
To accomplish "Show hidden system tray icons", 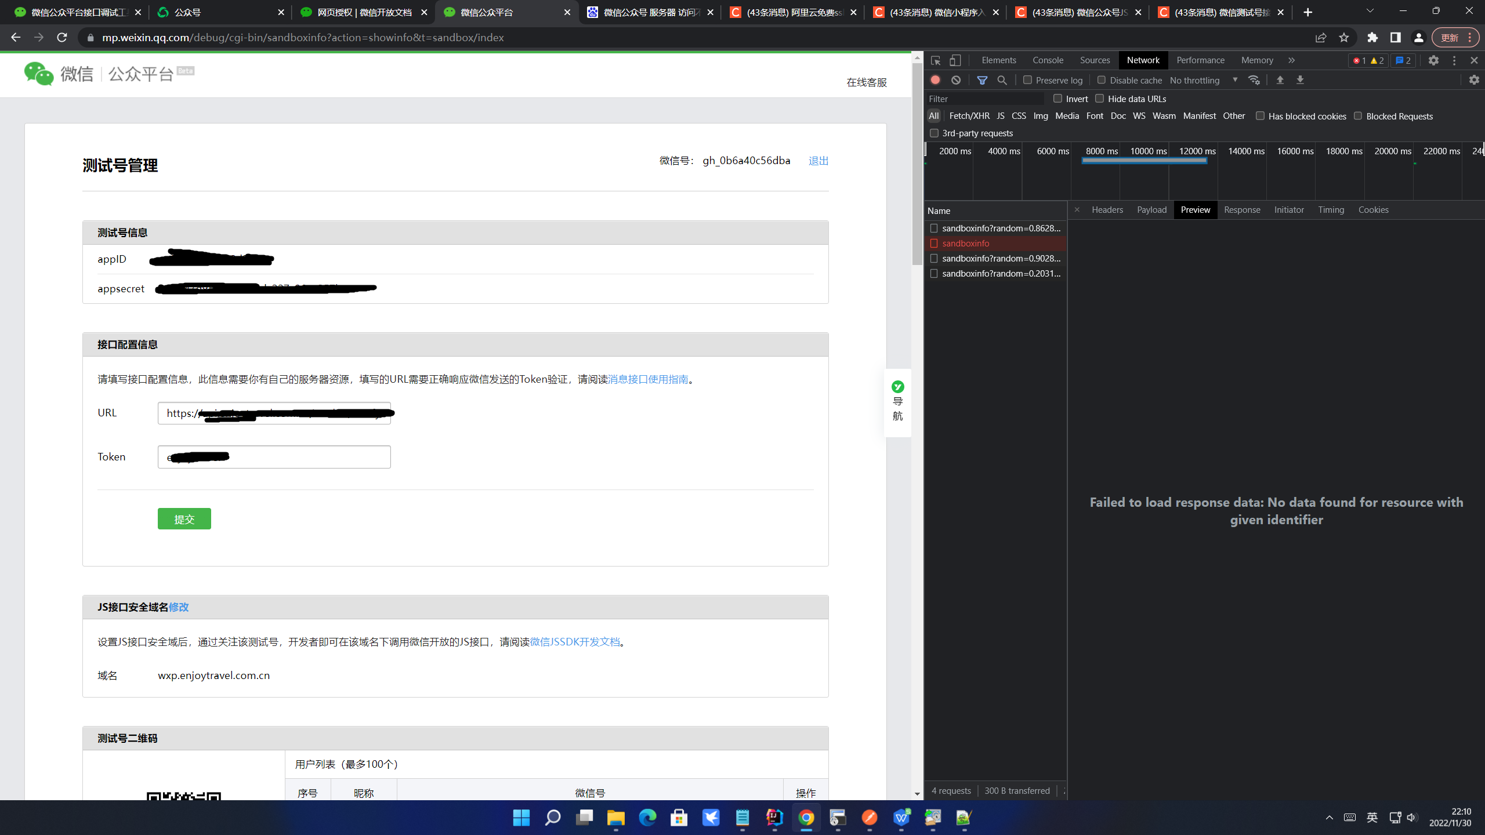I will pos(1330,818).
